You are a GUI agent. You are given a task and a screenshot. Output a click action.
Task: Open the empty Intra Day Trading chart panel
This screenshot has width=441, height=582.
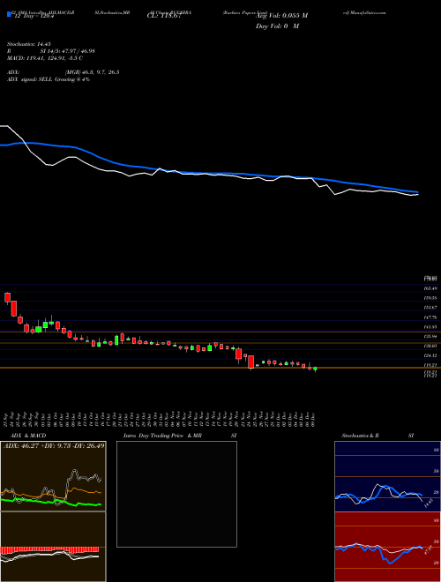[x=176, y=494]
